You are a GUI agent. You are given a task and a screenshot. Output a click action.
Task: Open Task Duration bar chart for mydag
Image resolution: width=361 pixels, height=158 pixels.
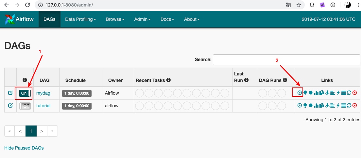pyautogui.click(x=316, y=93)
